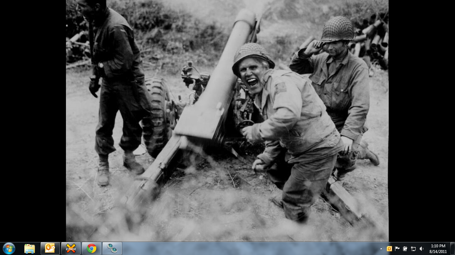The image size is (455, 255).
Task: Click the 8/14/2011 date in tray
Action: tap(438, 251)
